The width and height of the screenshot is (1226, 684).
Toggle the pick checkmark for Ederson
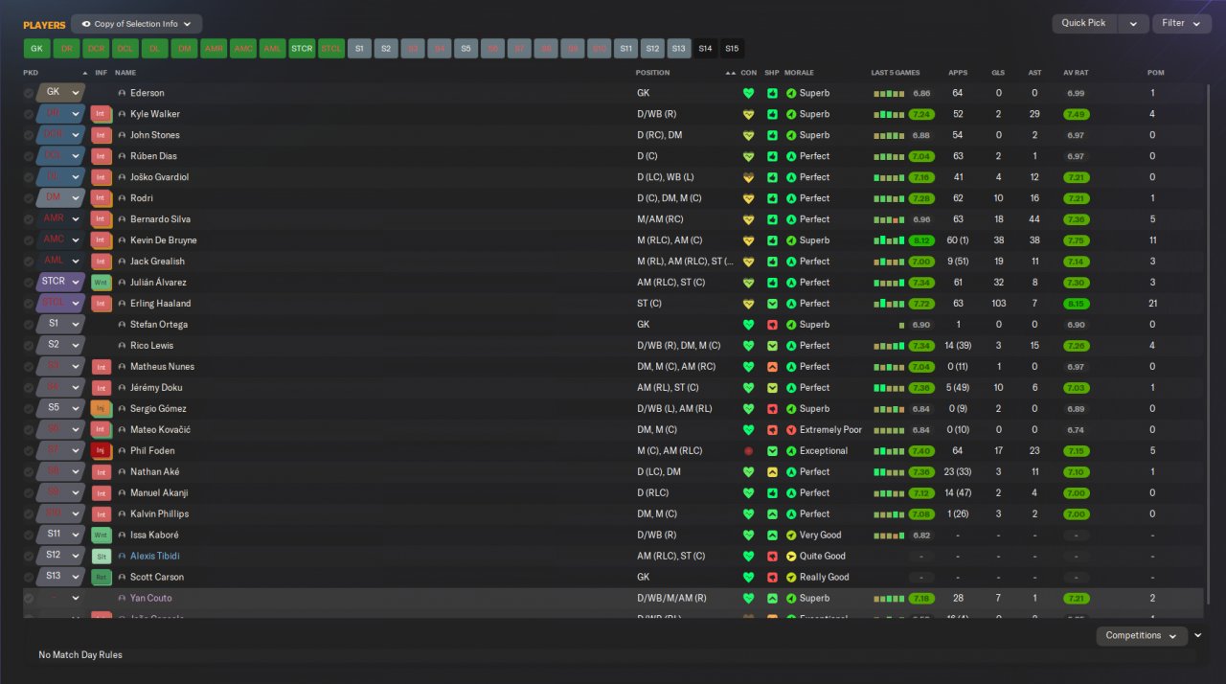coord(29,93)
